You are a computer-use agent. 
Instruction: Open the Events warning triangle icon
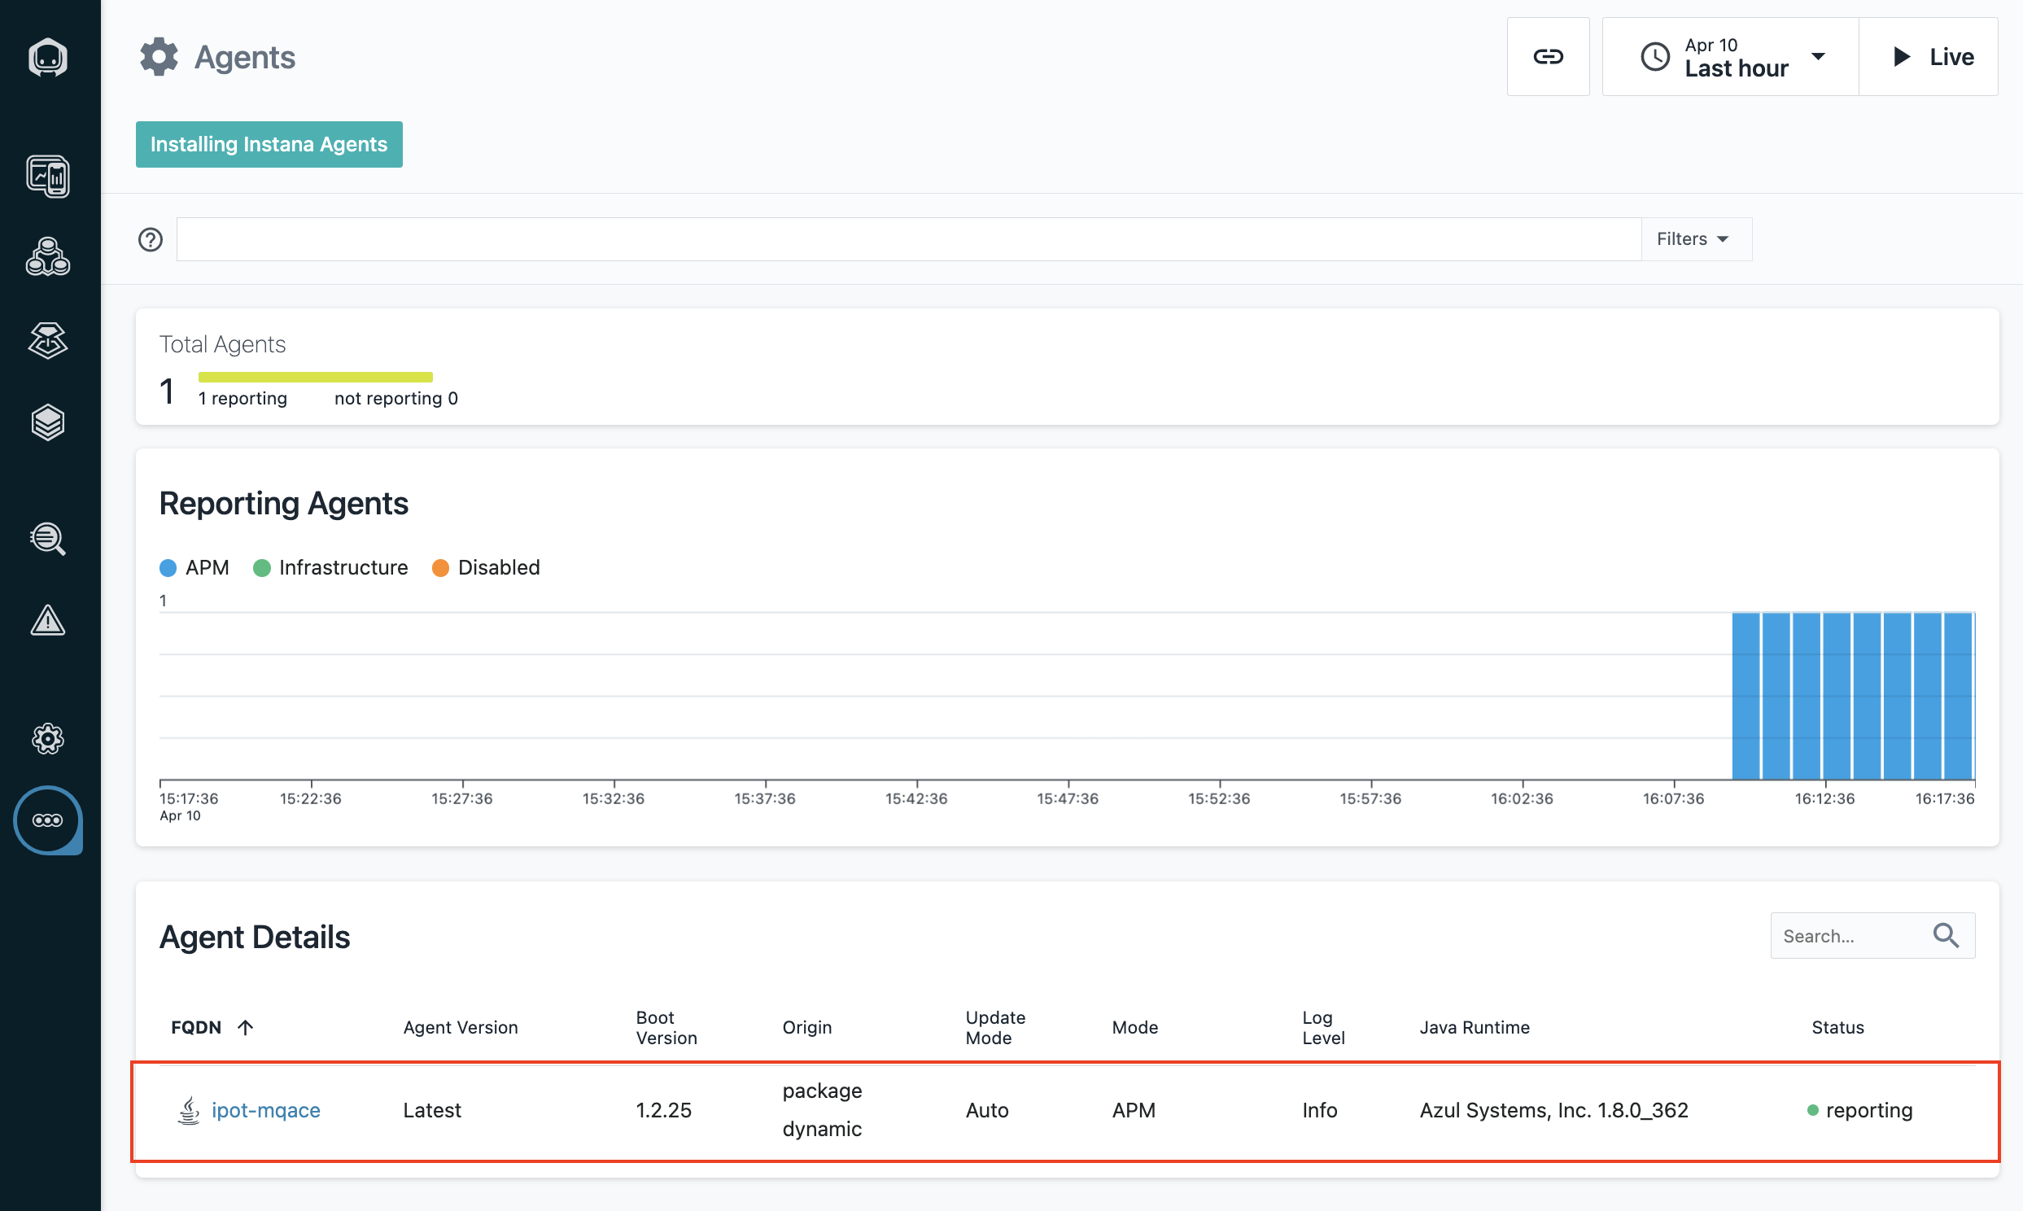[47, 620]
